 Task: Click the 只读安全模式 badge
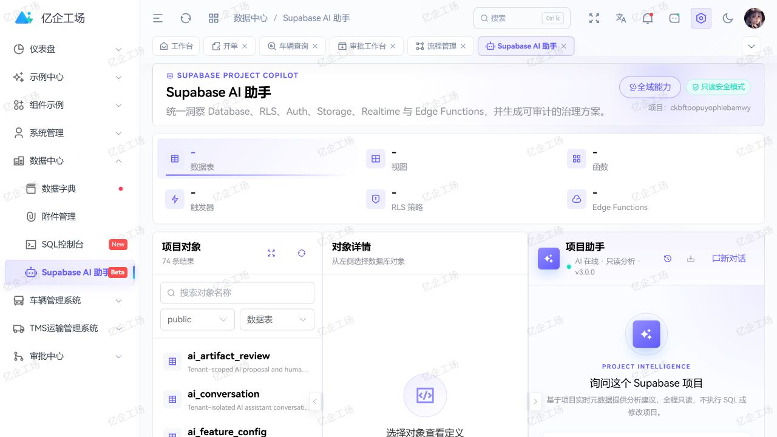pos(718,87)
